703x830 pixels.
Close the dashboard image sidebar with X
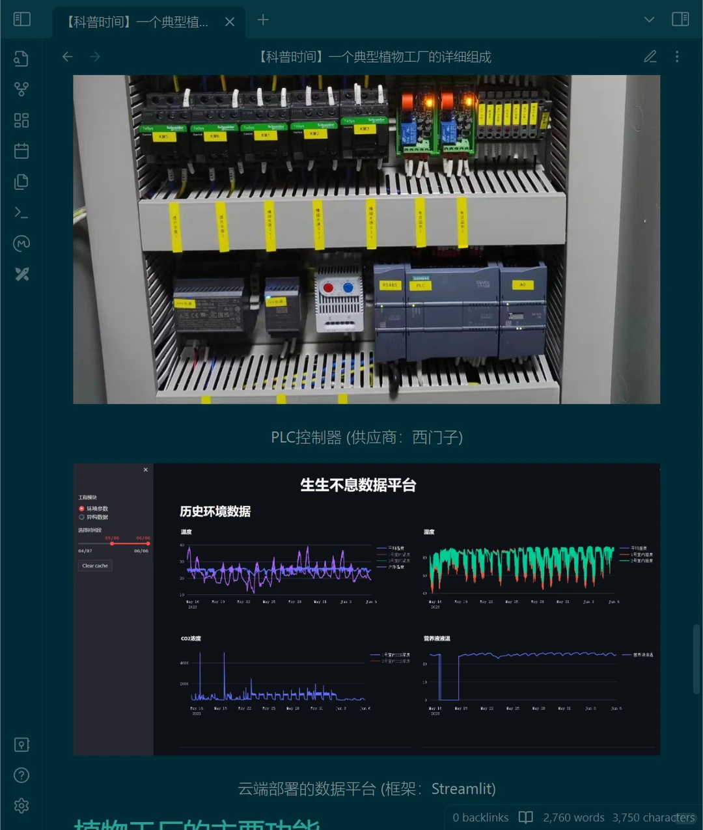point(145,470)
